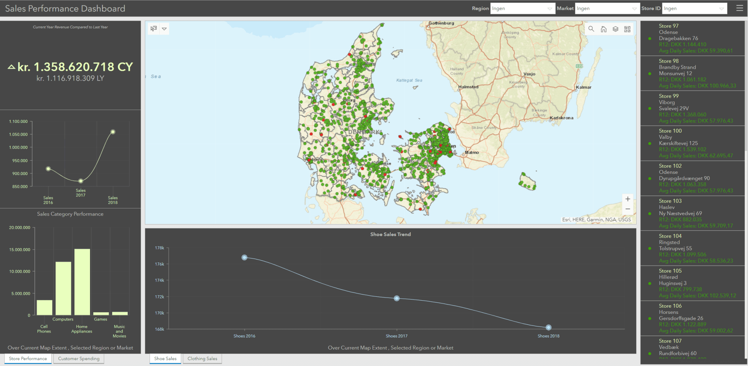
Task: Select Store 100 Valby in the list
Action: pyautogui.click(x=692, y=143)
